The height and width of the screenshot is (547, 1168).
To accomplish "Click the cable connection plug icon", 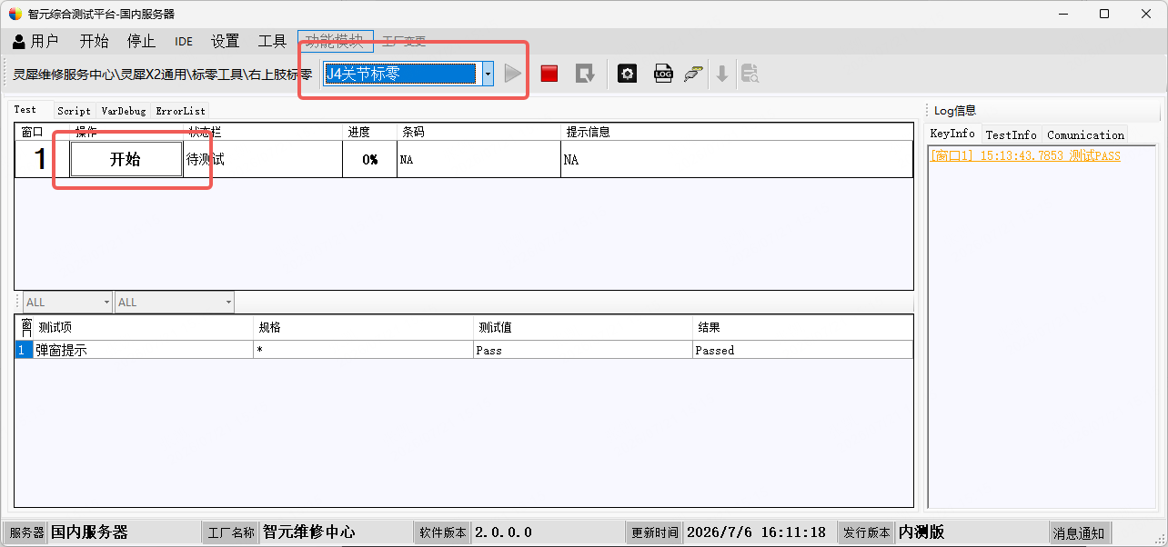I will (693, 74).
